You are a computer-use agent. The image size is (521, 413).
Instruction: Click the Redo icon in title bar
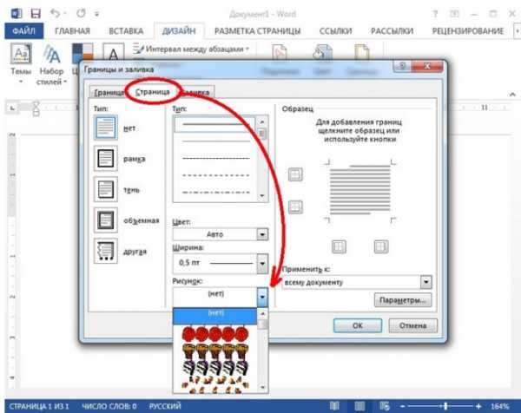(81, 14)
